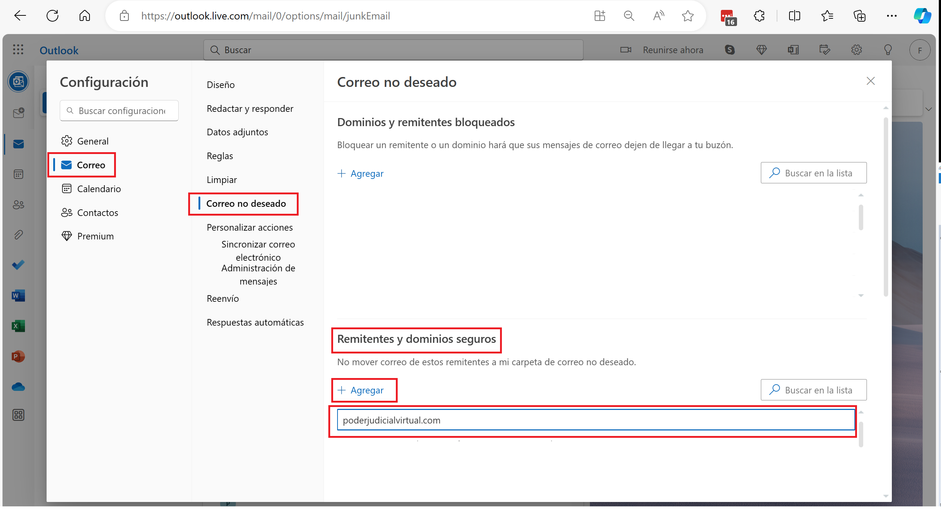Click Agregar under safe senders
941x528 pixels.
pos(361,390)
